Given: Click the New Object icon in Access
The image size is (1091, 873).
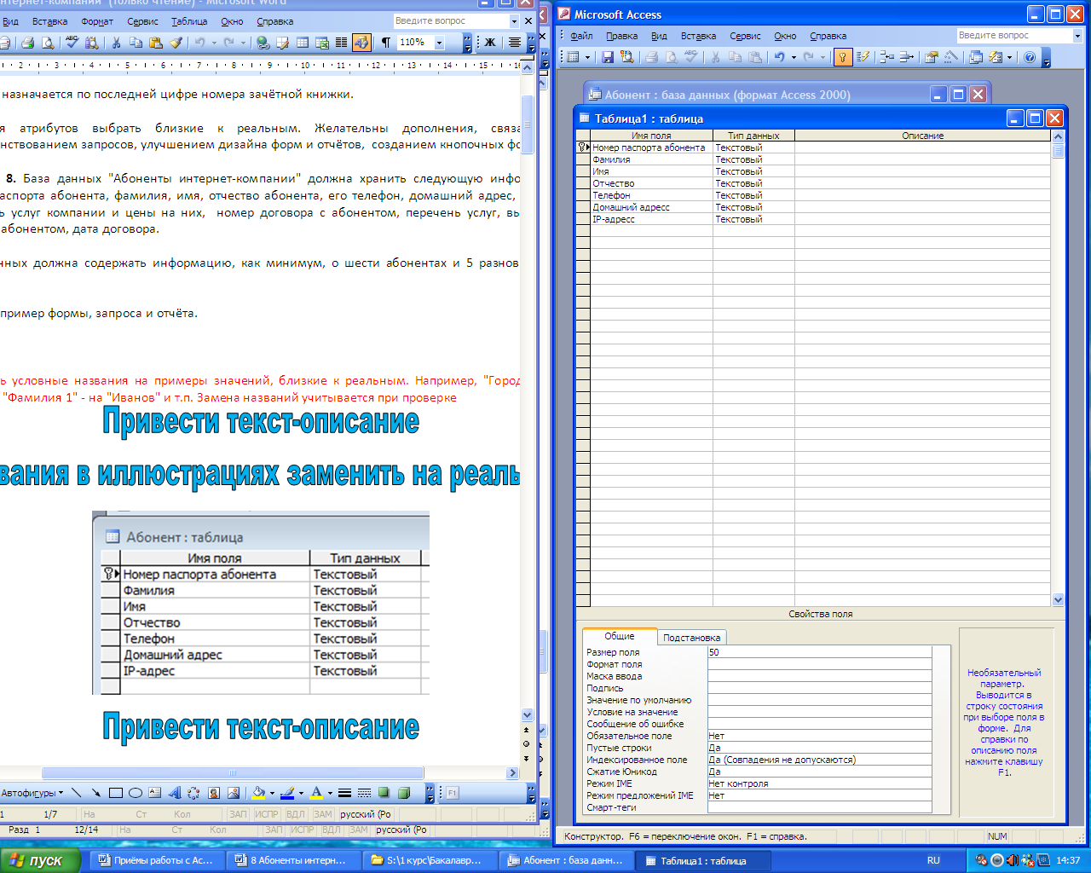Looking at the screenshot, I should (996, 57).
